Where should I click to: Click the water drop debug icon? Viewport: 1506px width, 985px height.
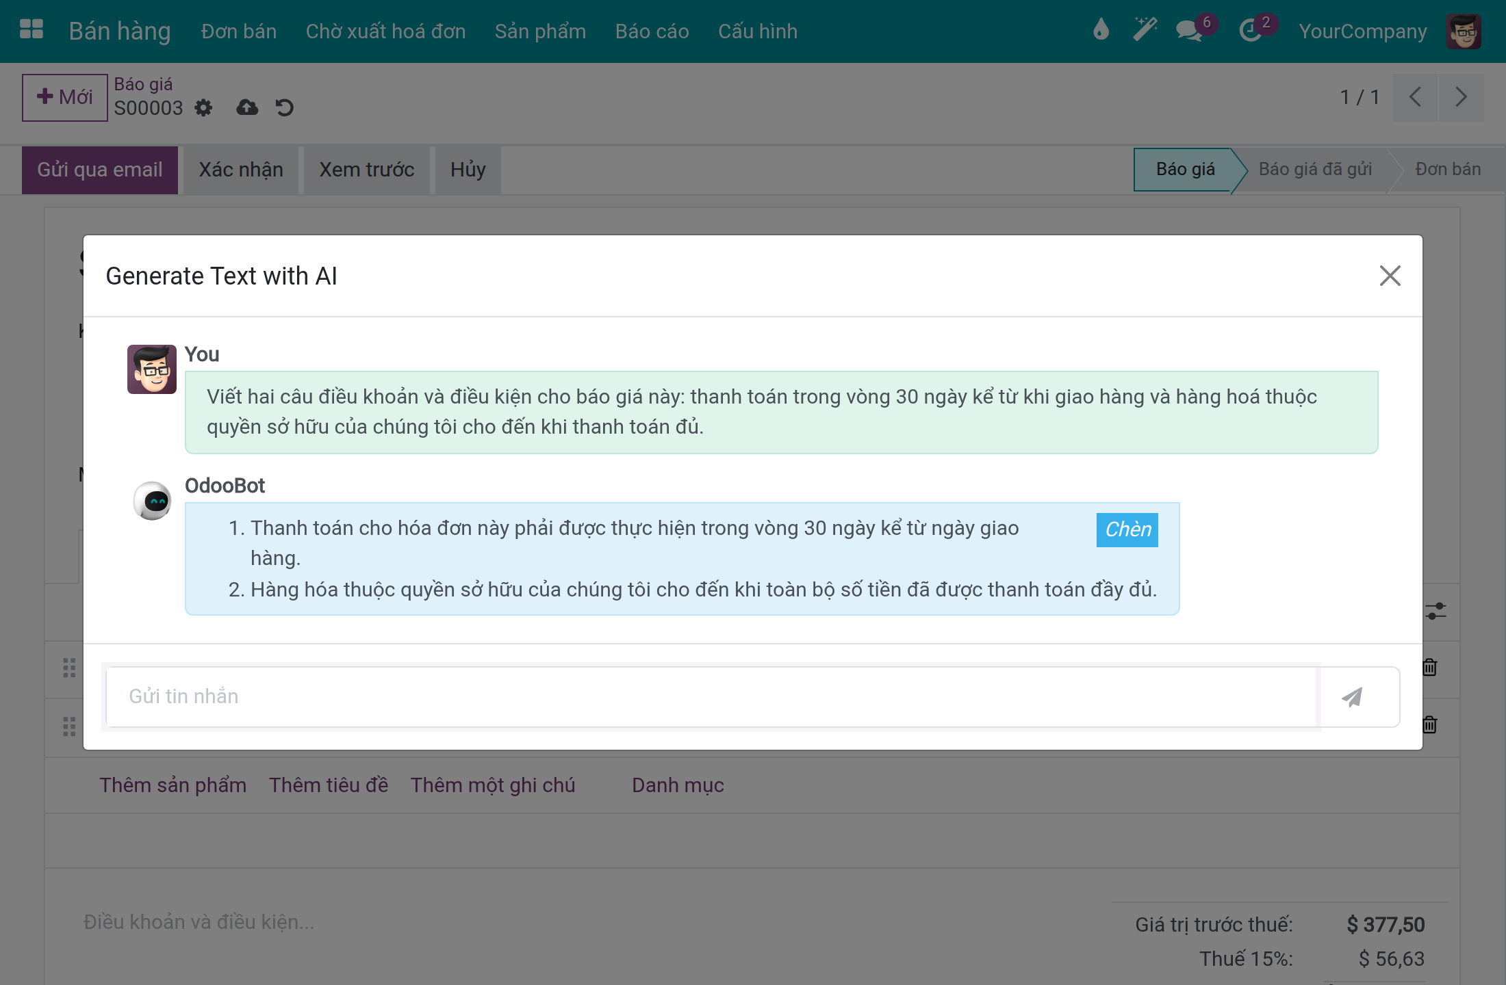coord(1101,30)
